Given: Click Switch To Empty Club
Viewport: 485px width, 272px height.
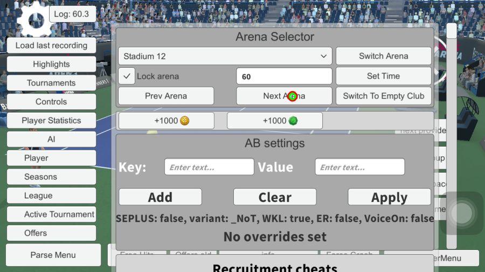Looking at the screenshot, I should [x=383, y=96].
